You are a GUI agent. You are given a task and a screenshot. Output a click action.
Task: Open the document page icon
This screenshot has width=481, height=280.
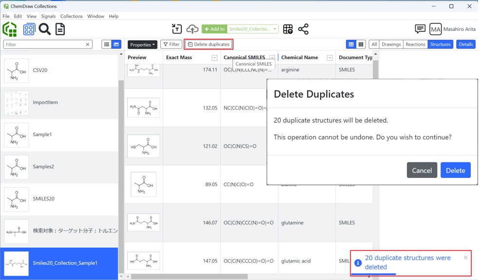tap(60, 29)
